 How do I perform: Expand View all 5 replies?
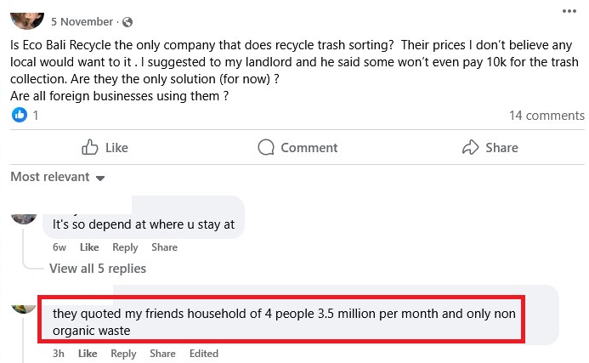(x=97, y=269)
